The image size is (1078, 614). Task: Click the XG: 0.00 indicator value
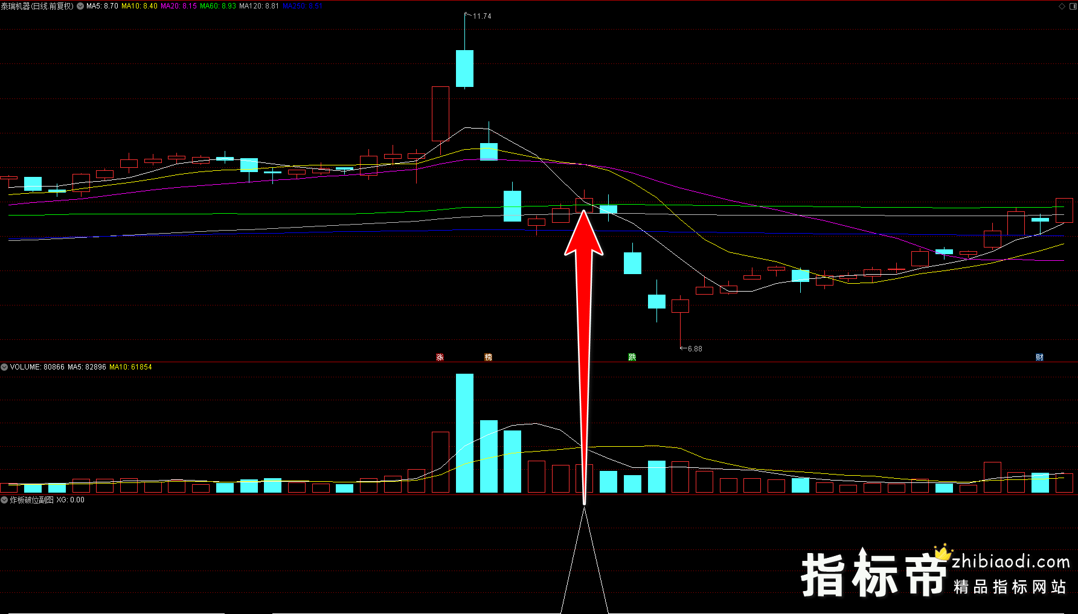(x=71, y=500)
